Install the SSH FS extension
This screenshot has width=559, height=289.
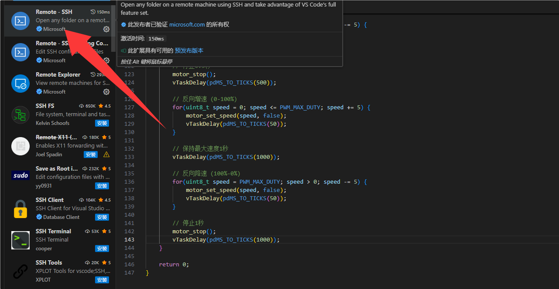(x=102, y=123)
